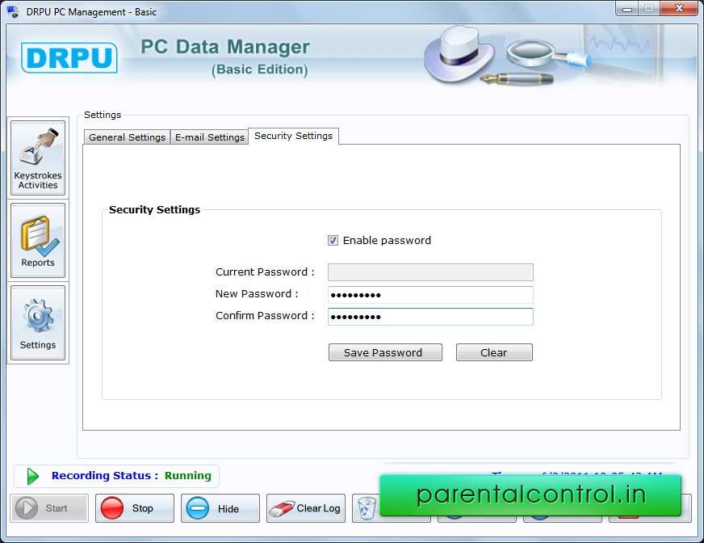Click the Clear button
This screenshot has width=704, height=543.
pos(493,352)
